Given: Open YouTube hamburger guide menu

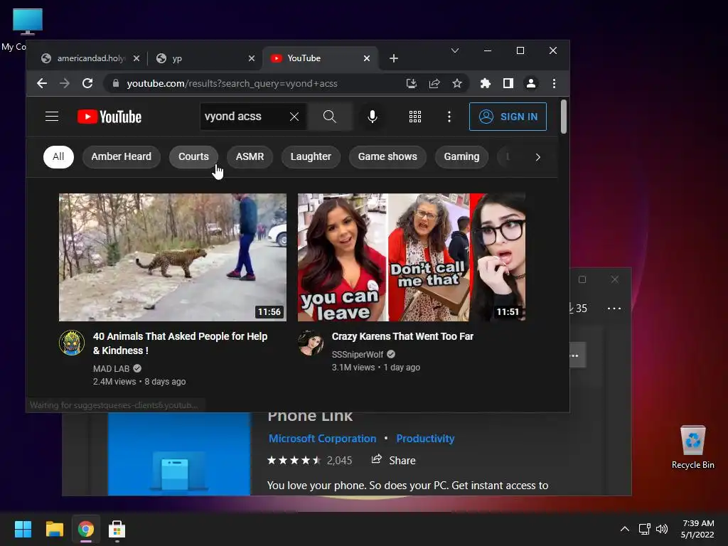Looking at the screenshot, I should pyautogui.click(x=52, y=117).
